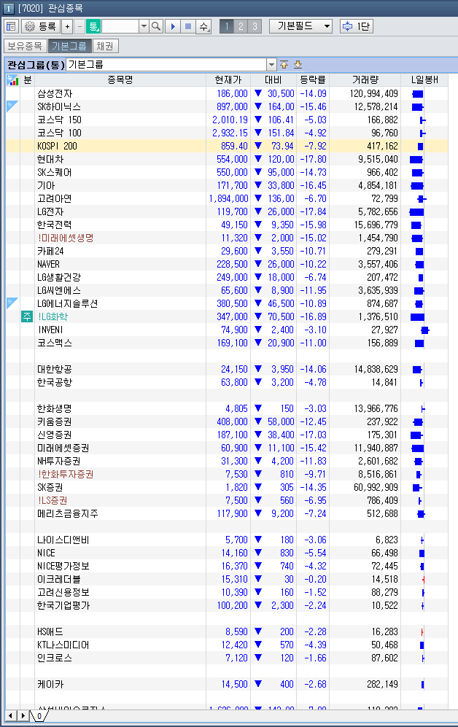
Task: Click the 등록 (register) gear button
Action: 41,26
